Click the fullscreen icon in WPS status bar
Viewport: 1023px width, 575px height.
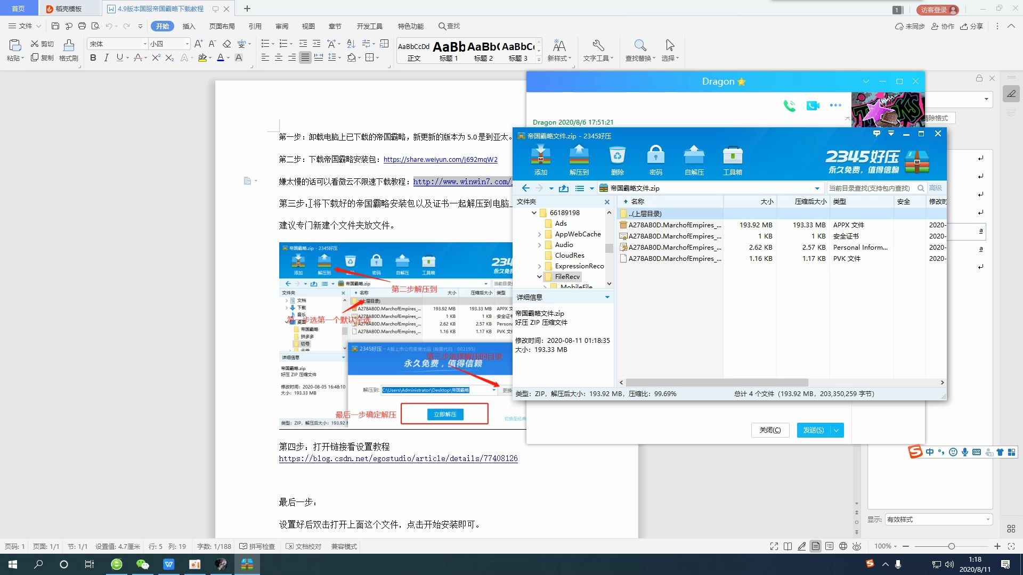click(x=774, y=546)
